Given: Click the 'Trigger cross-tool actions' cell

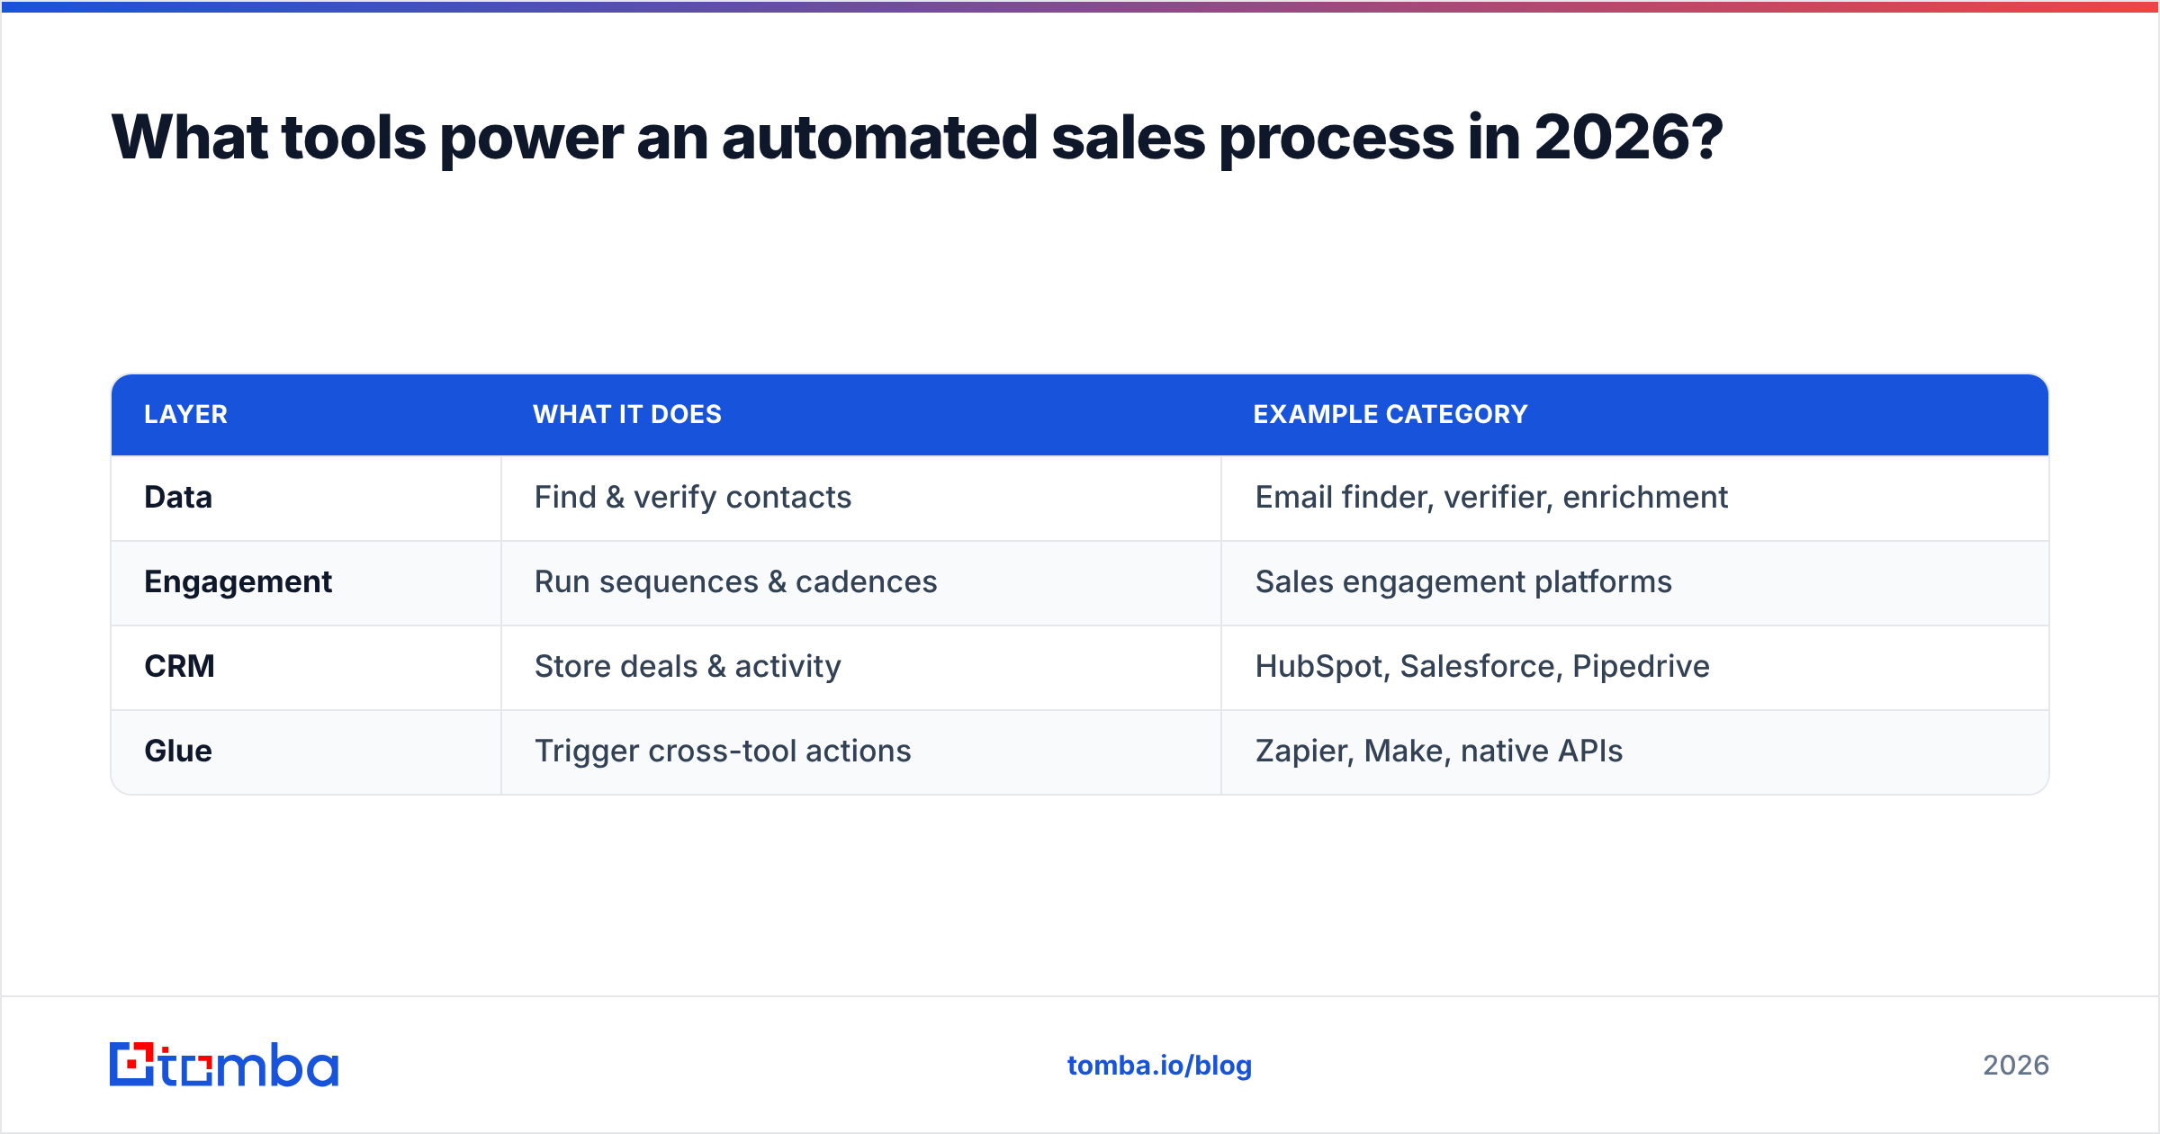Looking at the screenshot, I should pyautogui.click(x=861, y=751).
